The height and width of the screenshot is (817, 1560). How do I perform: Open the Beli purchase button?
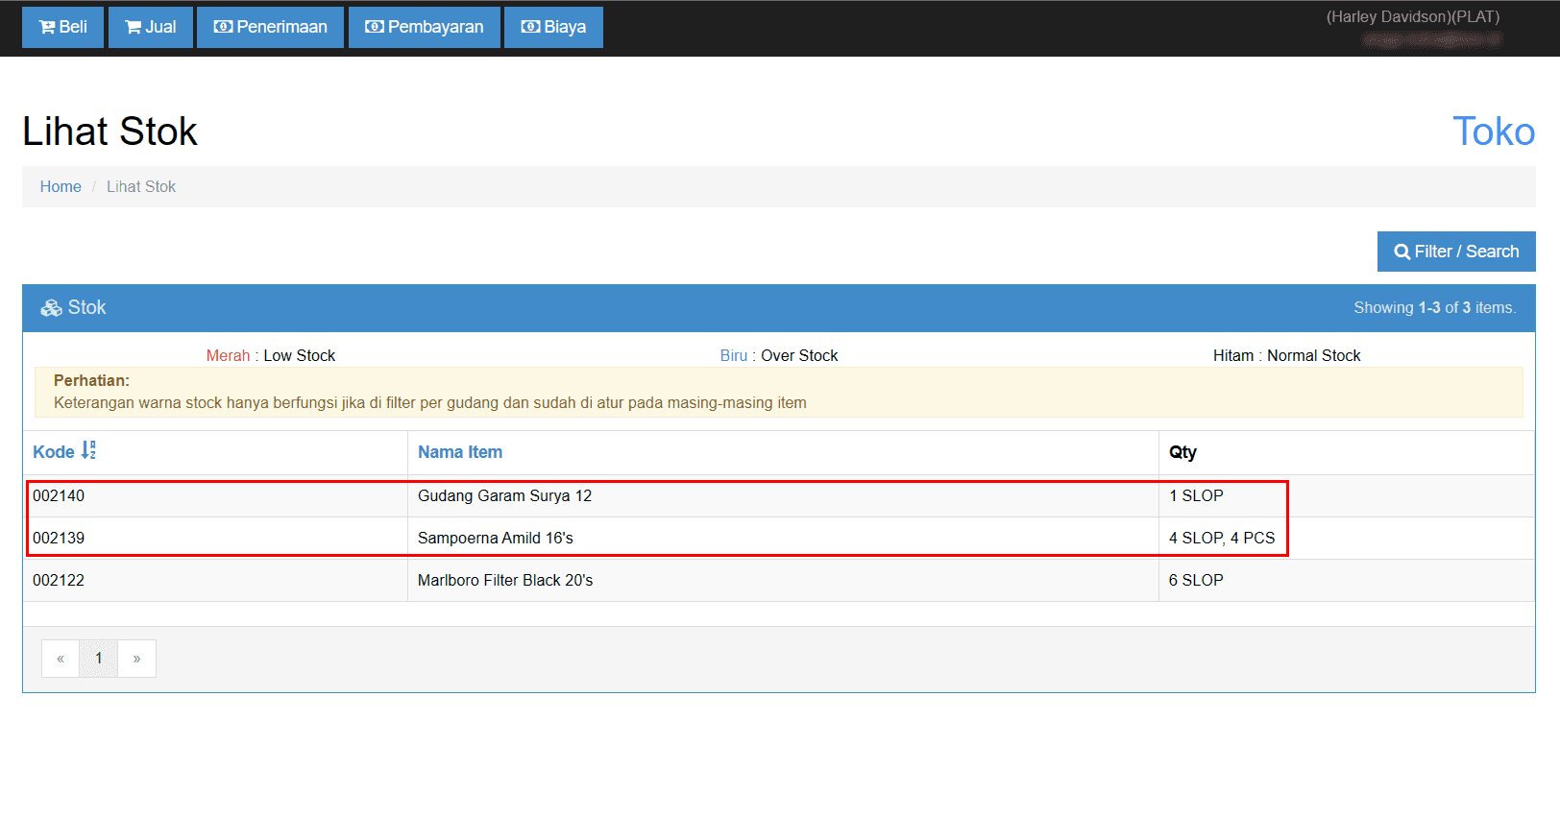62,27
